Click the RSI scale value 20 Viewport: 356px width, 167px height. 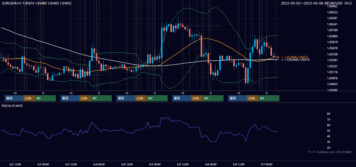328,148
